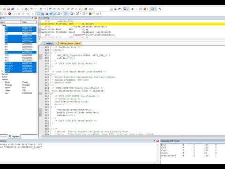Stop code execution with the red stop icon
This screenshot has width=225, height=169.
(10, 14)
